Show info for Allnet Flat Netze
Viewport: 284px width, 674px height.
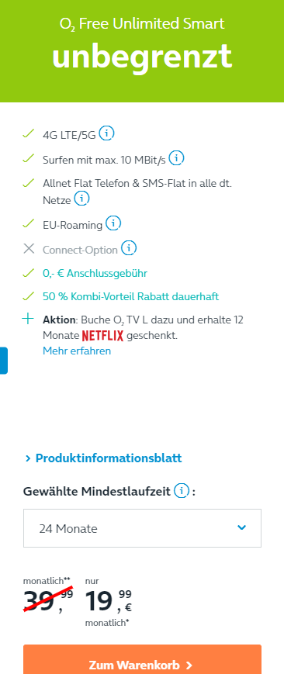coord(81,198)
